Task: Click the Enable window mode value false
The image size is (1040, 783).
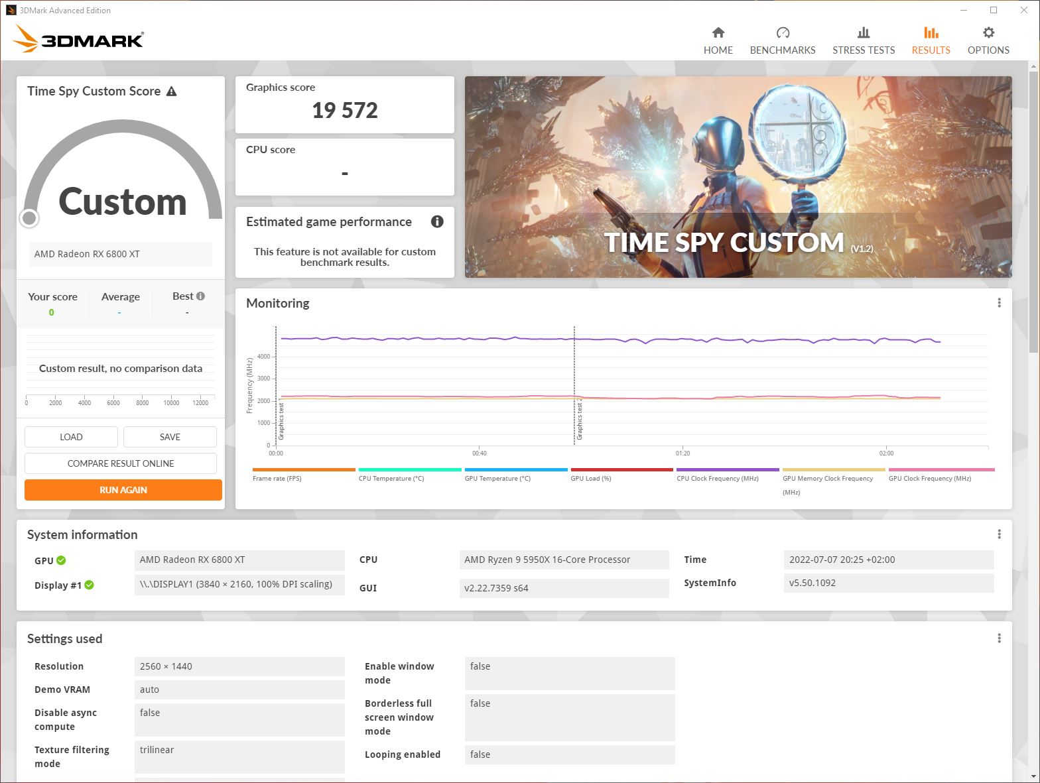Action: (570, 673)
